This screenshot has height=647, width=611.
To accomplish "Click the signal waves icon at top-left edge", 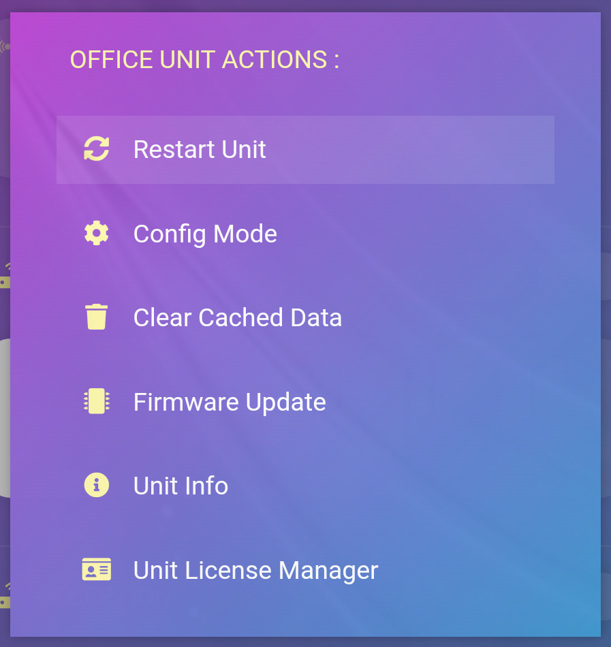I will [x=5, y=46].
